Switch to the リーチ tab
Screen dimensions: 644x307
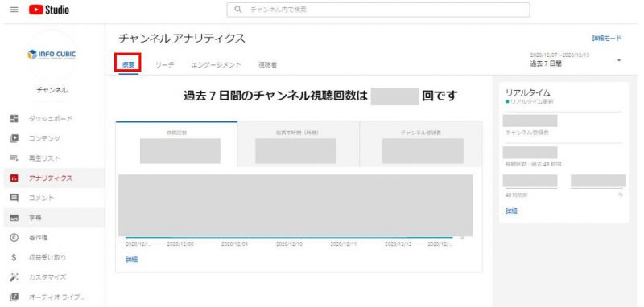point(165,65)
